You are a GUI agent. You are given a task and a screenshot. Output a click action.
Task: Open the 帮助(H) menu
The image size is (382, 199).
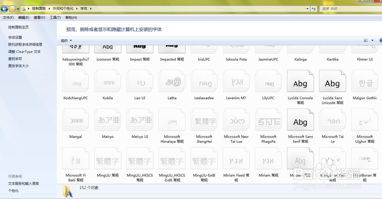[x=71, y=18]
